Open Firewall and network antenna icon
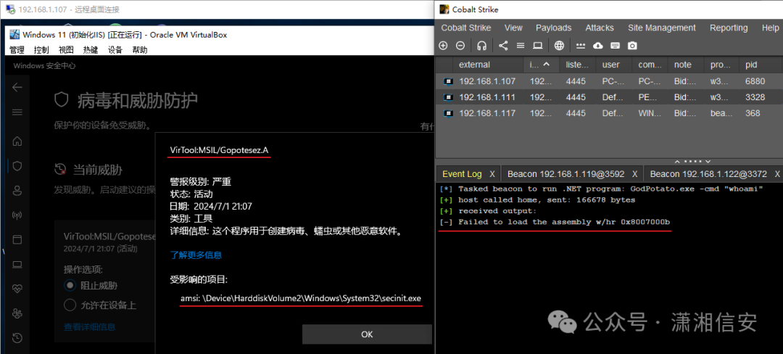Screen dimensions: 783x354 coord(17,215)
